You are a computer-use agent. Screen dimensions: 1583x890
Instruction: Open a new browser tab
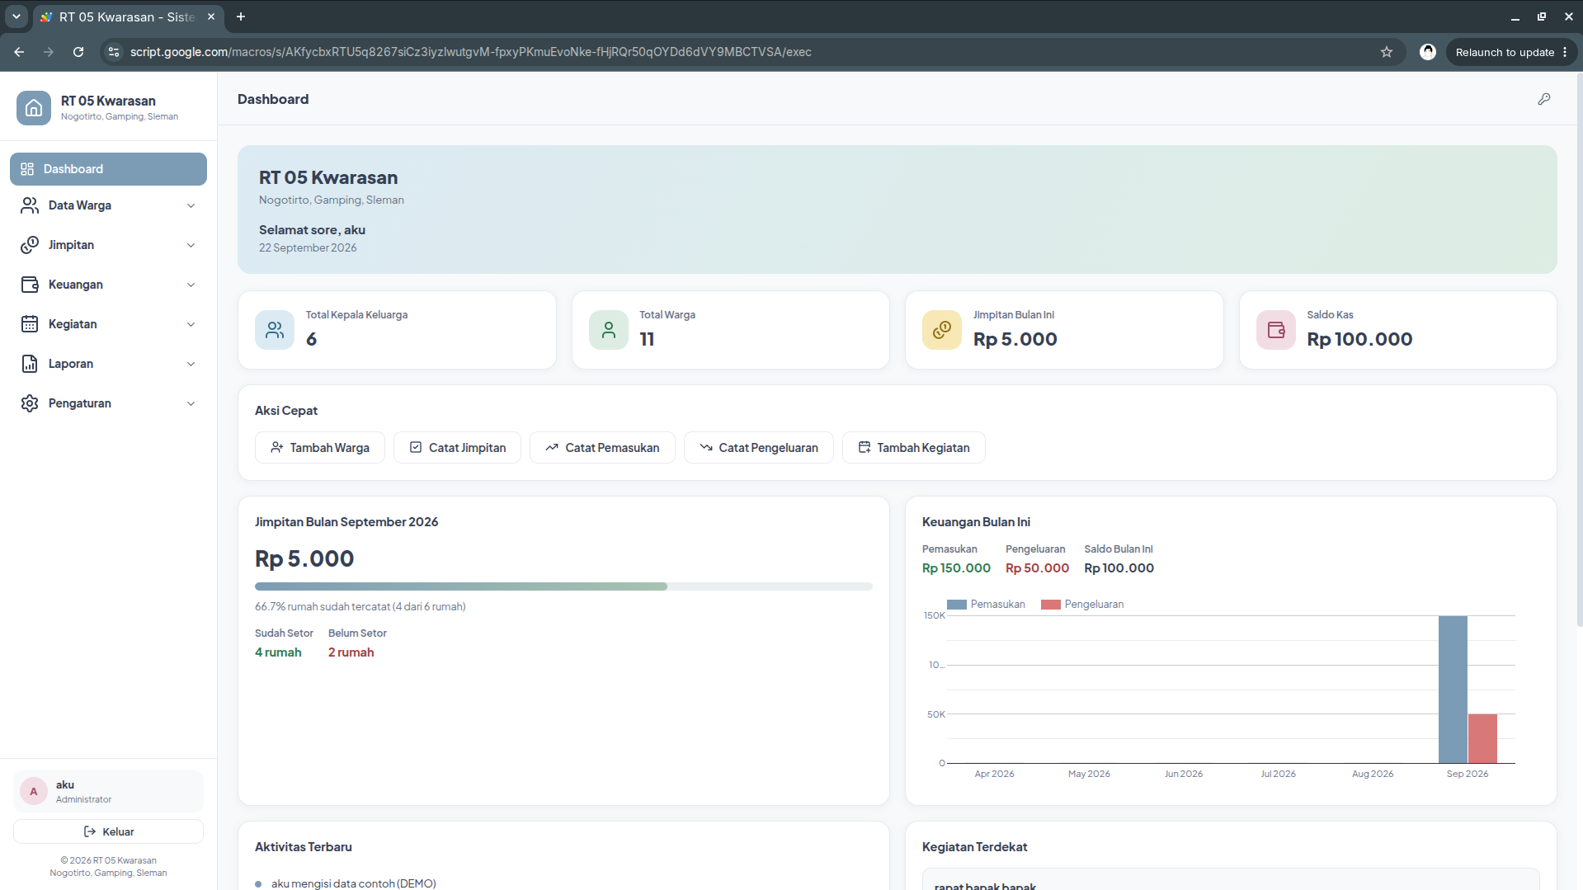click(241, 16)
